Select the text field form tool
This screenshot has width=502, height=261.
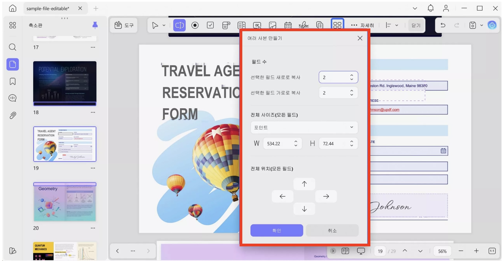(179, 25)
